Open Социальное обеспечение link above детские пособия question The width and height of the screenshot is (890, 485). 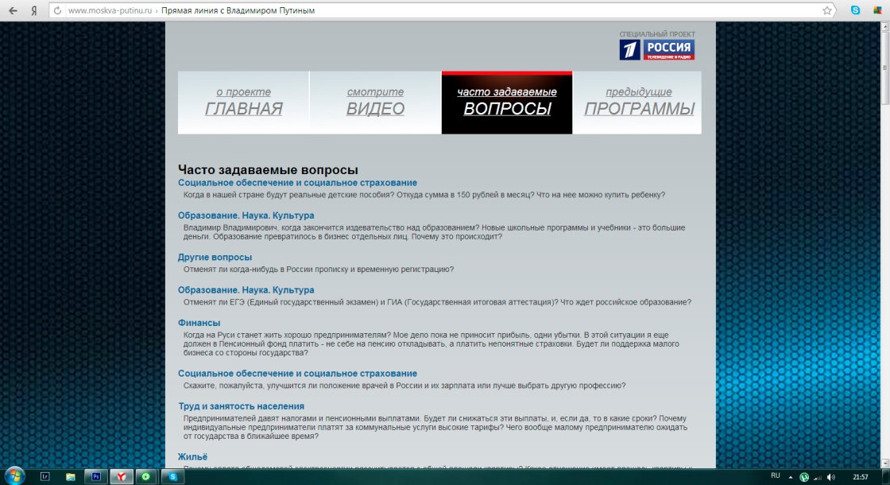[x=297, y=183]
